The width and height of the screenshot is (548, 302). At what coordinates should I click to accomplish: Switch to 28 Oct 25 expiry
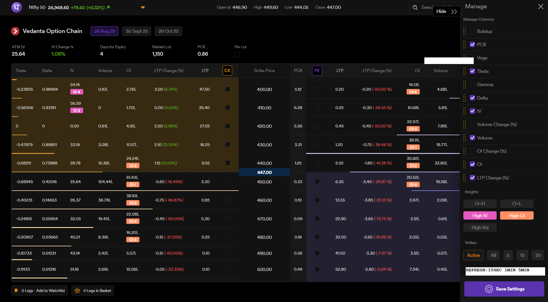[x=168, y=31]
